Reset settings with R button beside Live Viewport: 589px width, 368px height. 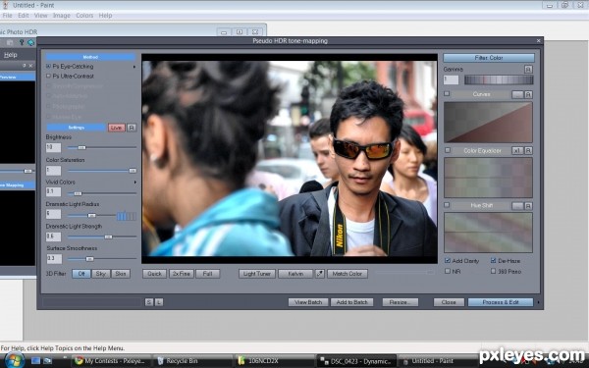(x=132, y=128)
